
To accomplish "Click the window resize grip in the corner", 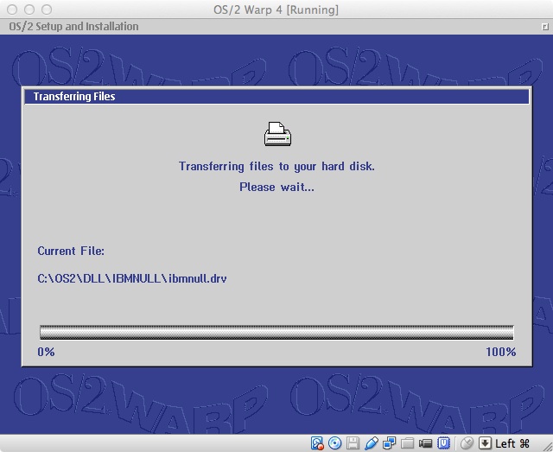I will point(547,446).
